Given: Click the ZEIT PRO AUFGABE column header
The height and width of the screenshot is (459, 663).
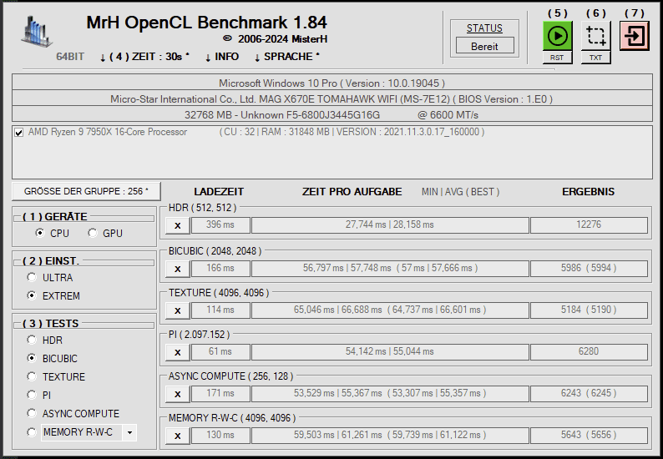Looking at the screenshot, I should (352, 192).
